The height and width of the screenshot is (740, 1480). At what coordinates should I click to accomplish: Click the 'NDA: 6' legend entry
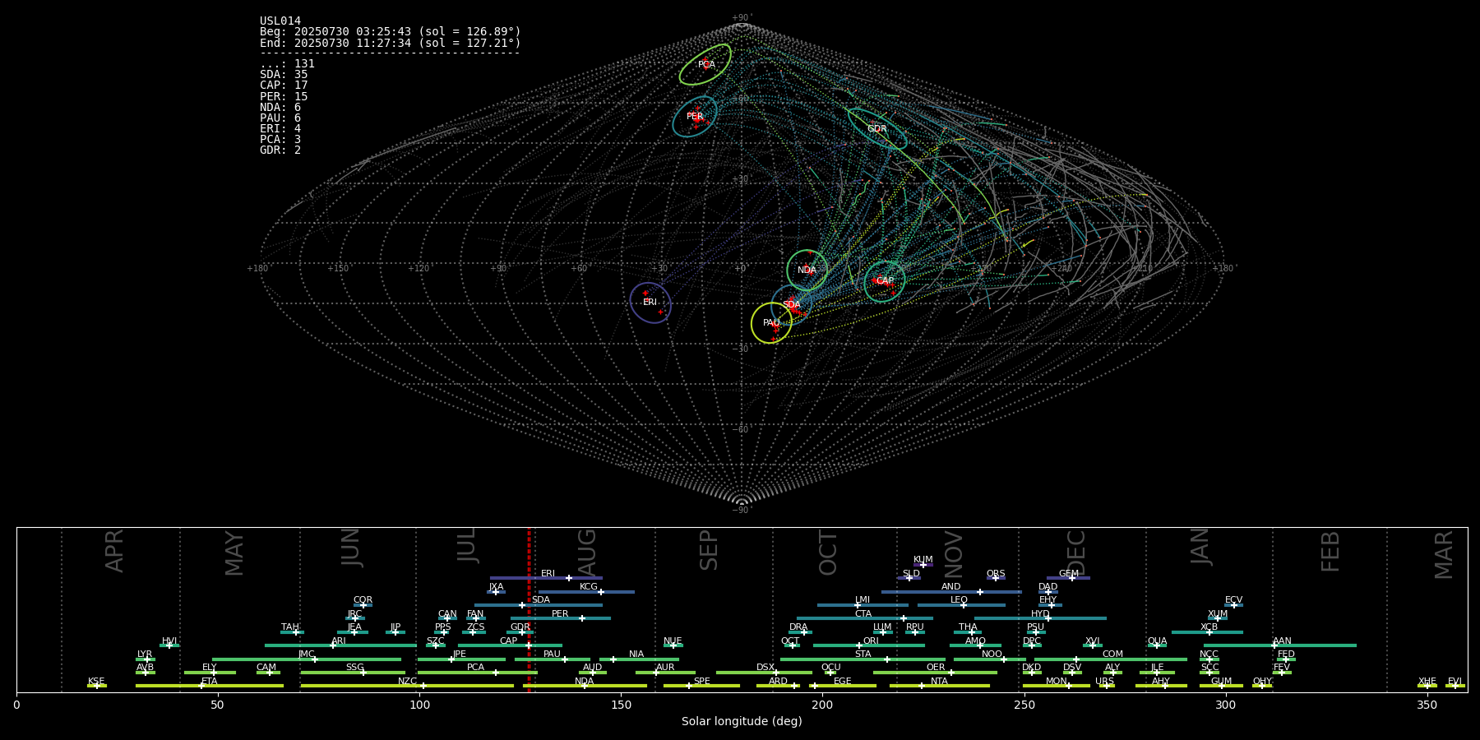point(280,108)
